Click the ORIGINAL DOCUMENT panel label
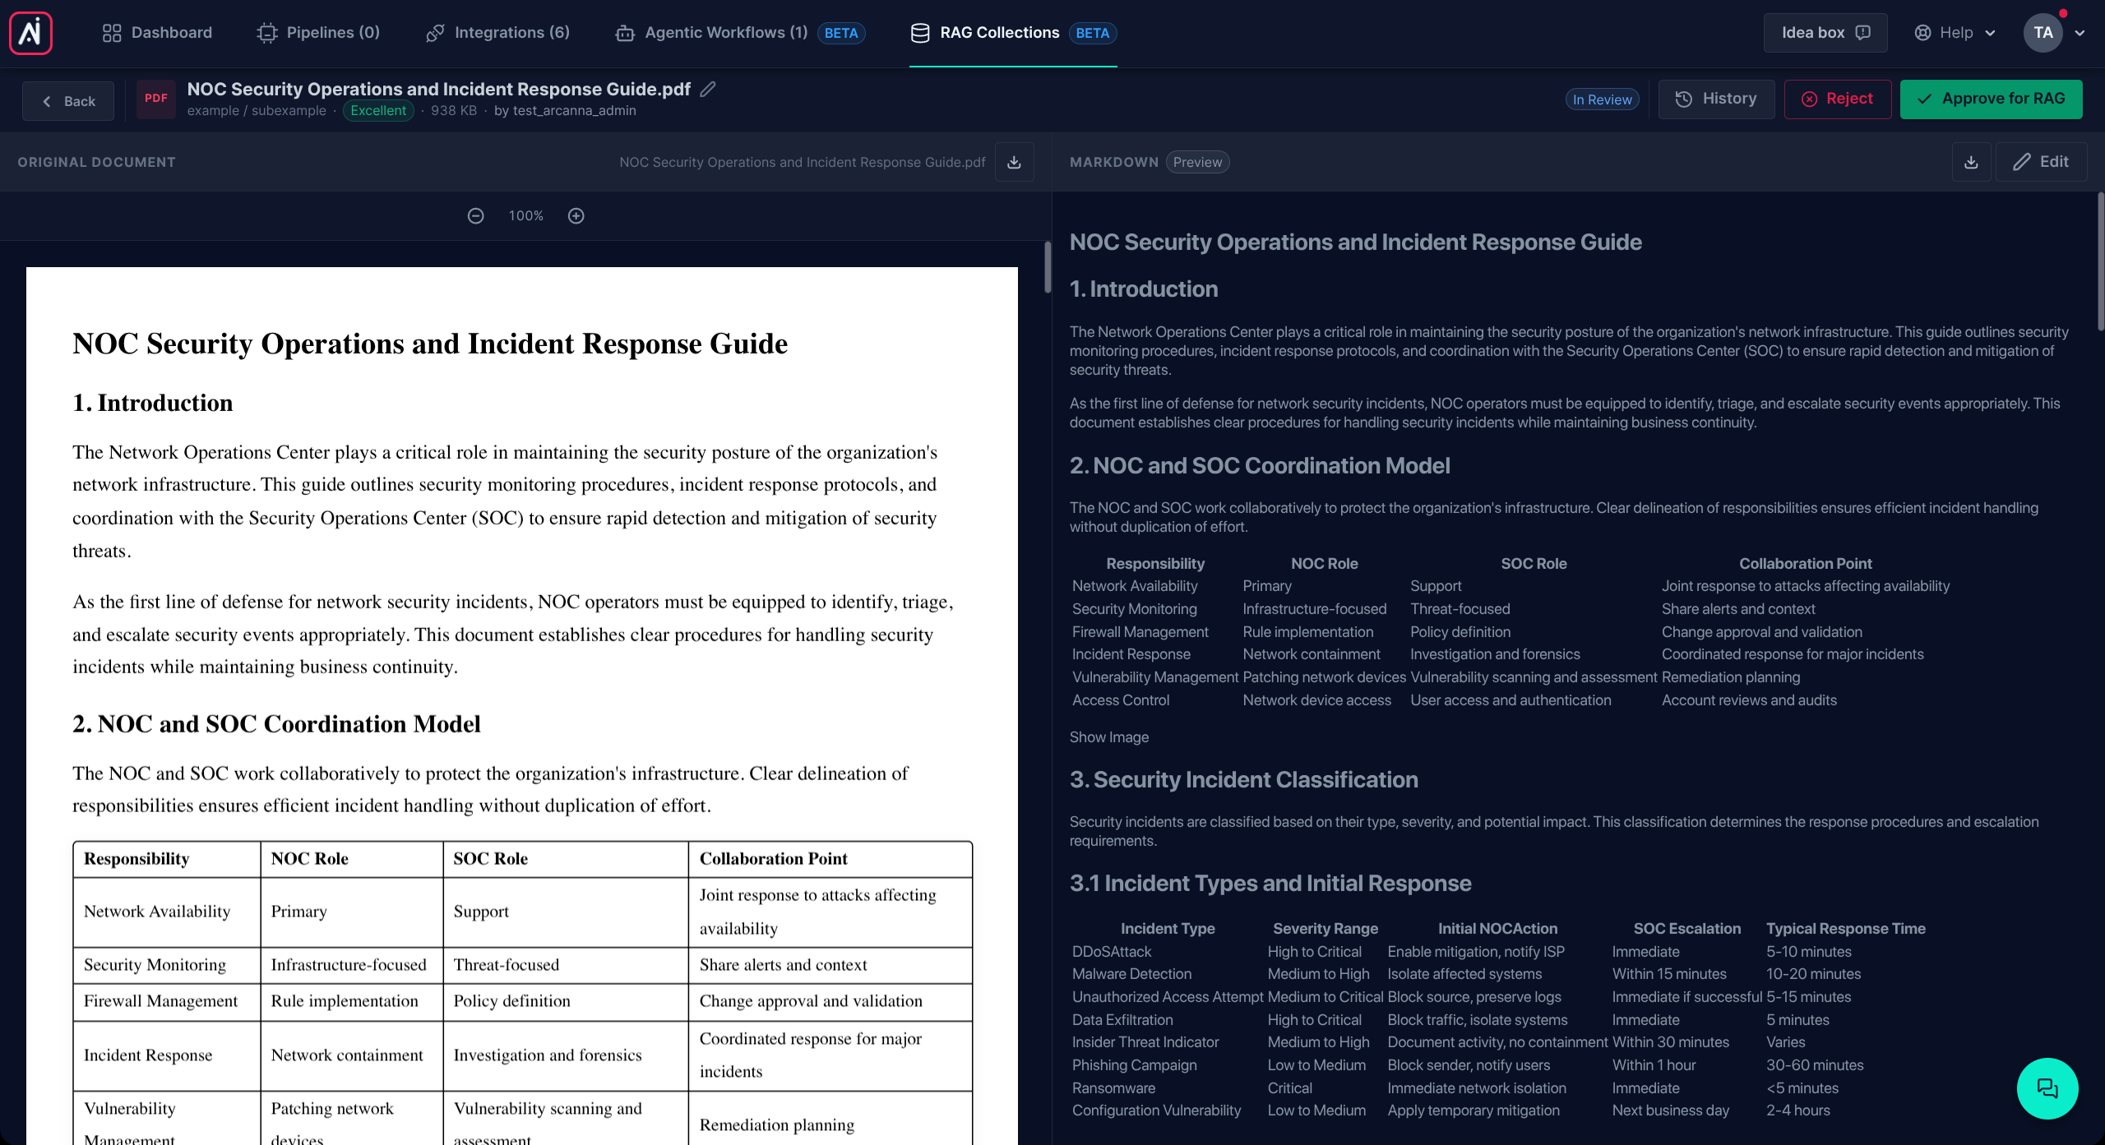The image size is (2105, 1145). pos(97,162)
